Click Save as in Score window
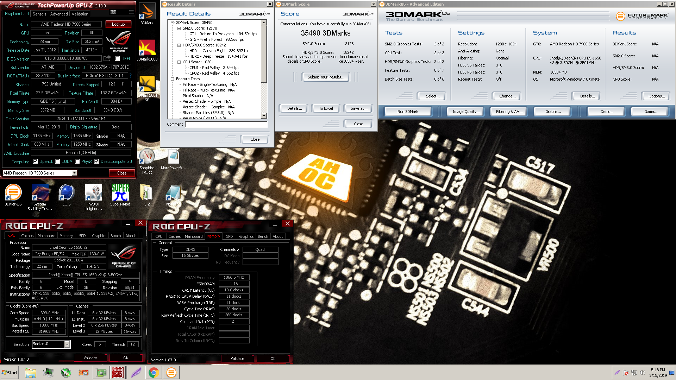The width and height of the screenshot is (676, 380). [359, 108]
